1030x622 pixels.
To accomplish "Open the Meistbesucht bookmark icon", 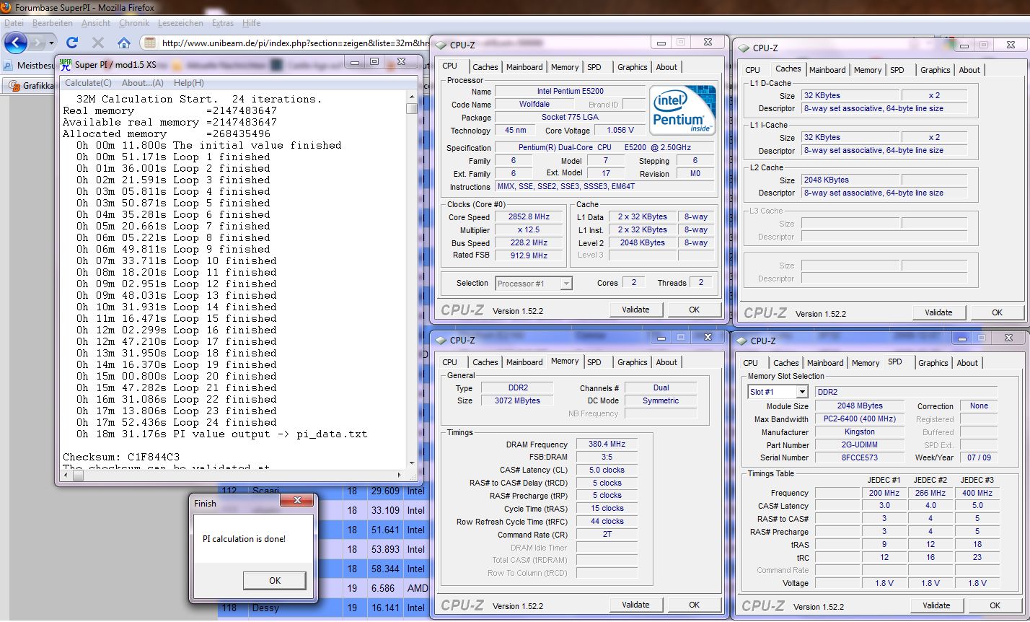I will [9, 65].
